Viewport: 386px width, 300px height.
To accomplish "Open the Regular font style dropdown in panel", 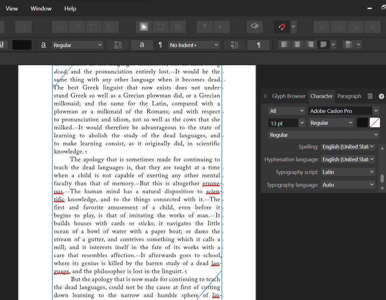I will click(x=331, y=123).
